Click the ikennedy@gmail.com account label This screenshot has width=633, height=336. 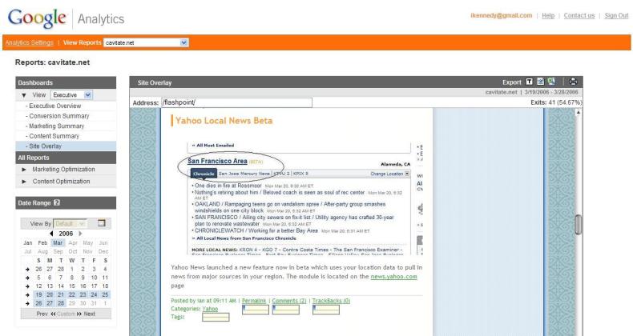pyautogui.click(x=501, y=16)
